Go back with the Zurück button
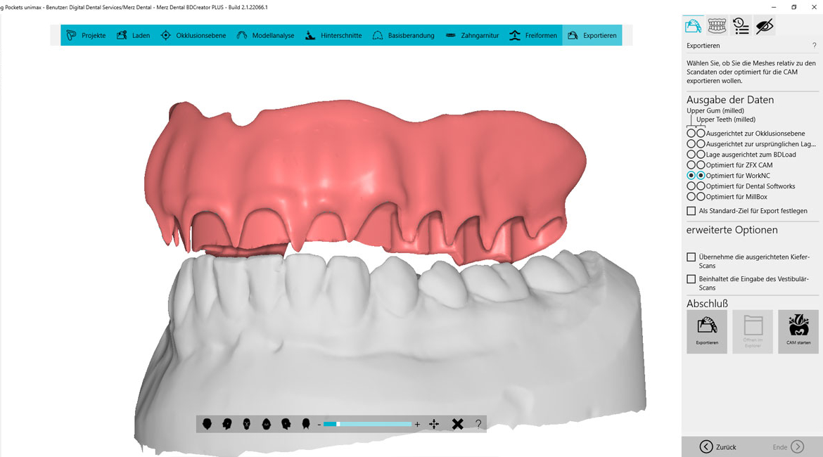The width and height of the screenshot is (823, 457). click(718, 446)
